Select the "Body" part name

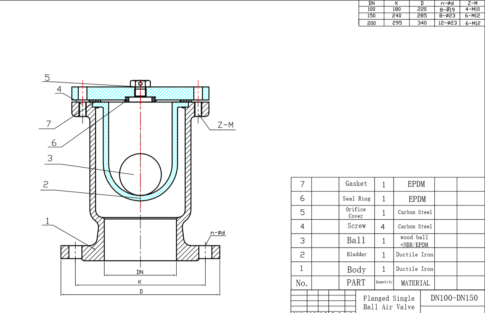pyautogui.click(x=356, y=269)
